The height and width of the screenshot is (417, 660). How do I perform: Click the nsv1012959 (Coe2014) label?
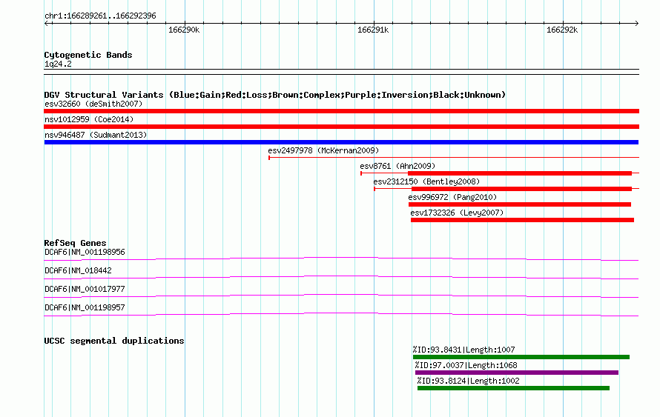[89, 119]
